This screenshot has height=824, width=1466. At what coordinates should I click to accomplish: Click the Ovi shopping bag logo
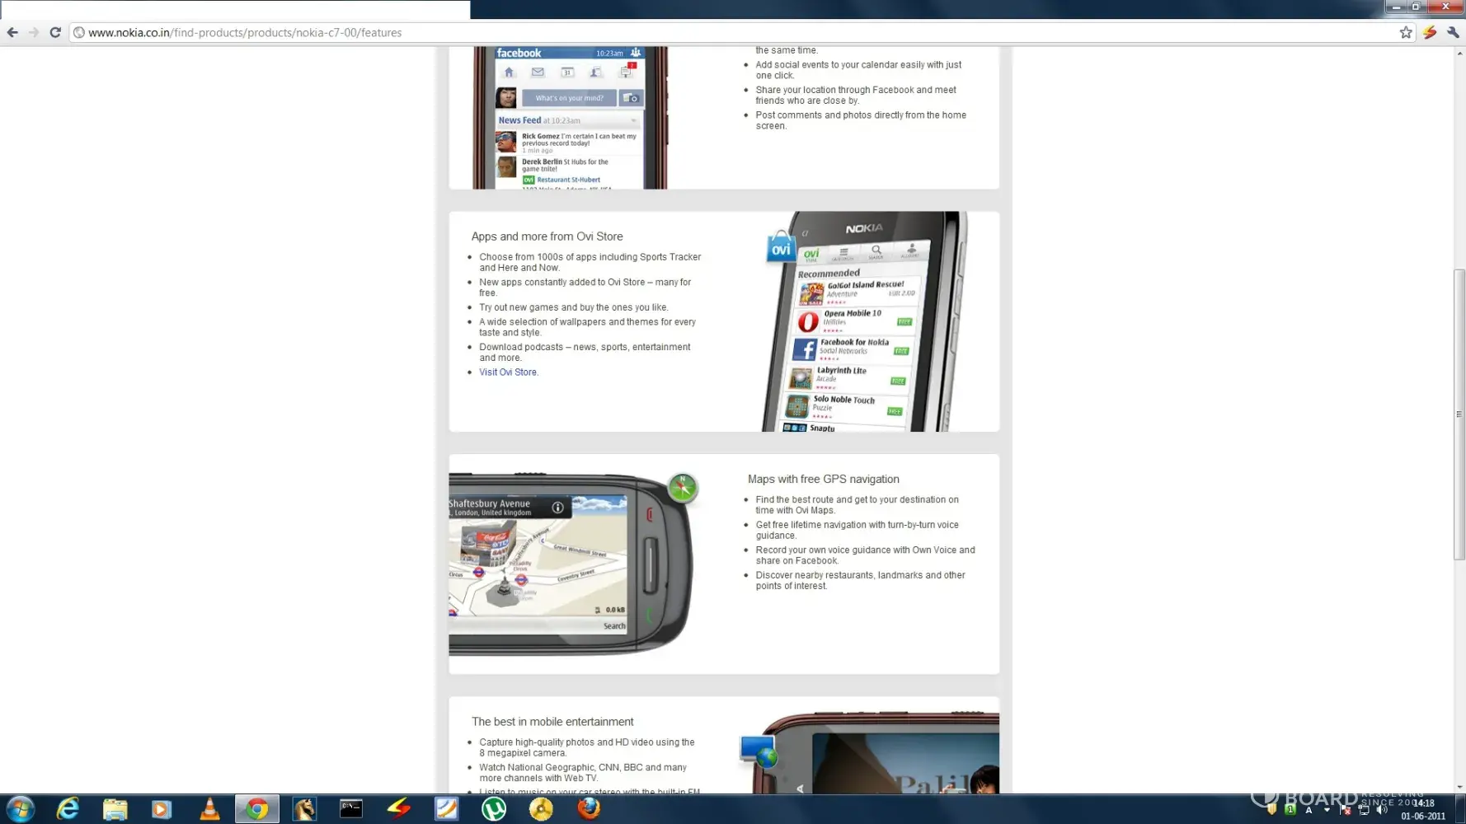(780, 247)
